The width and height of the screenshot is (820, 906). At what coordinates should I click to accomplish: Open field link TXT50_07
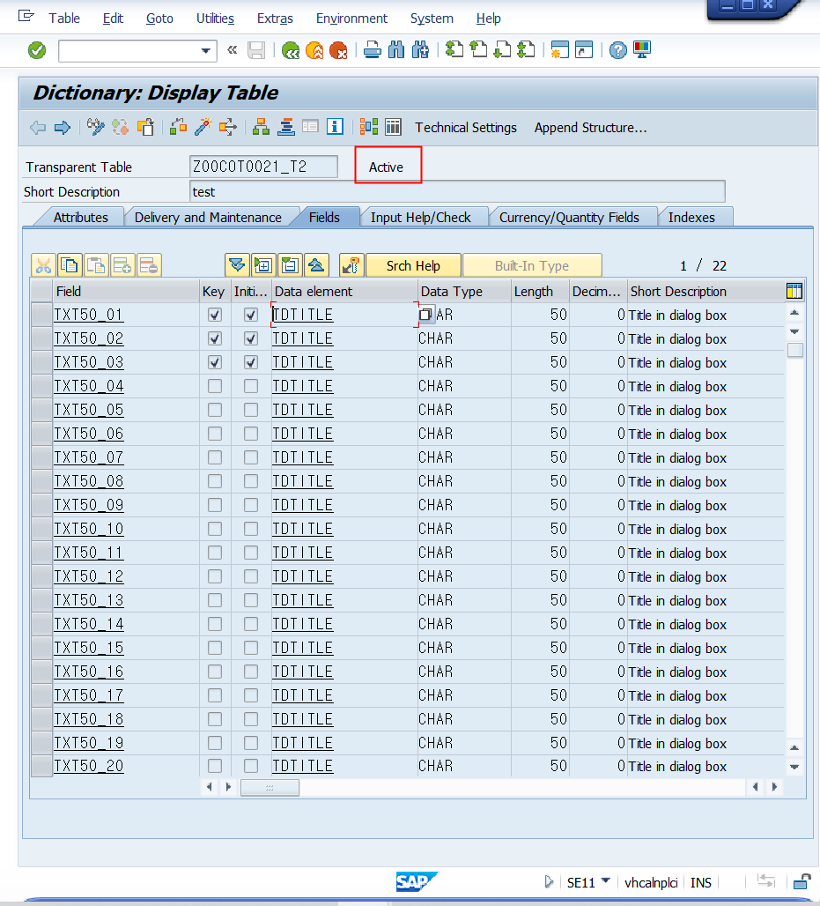pos(88,457)
